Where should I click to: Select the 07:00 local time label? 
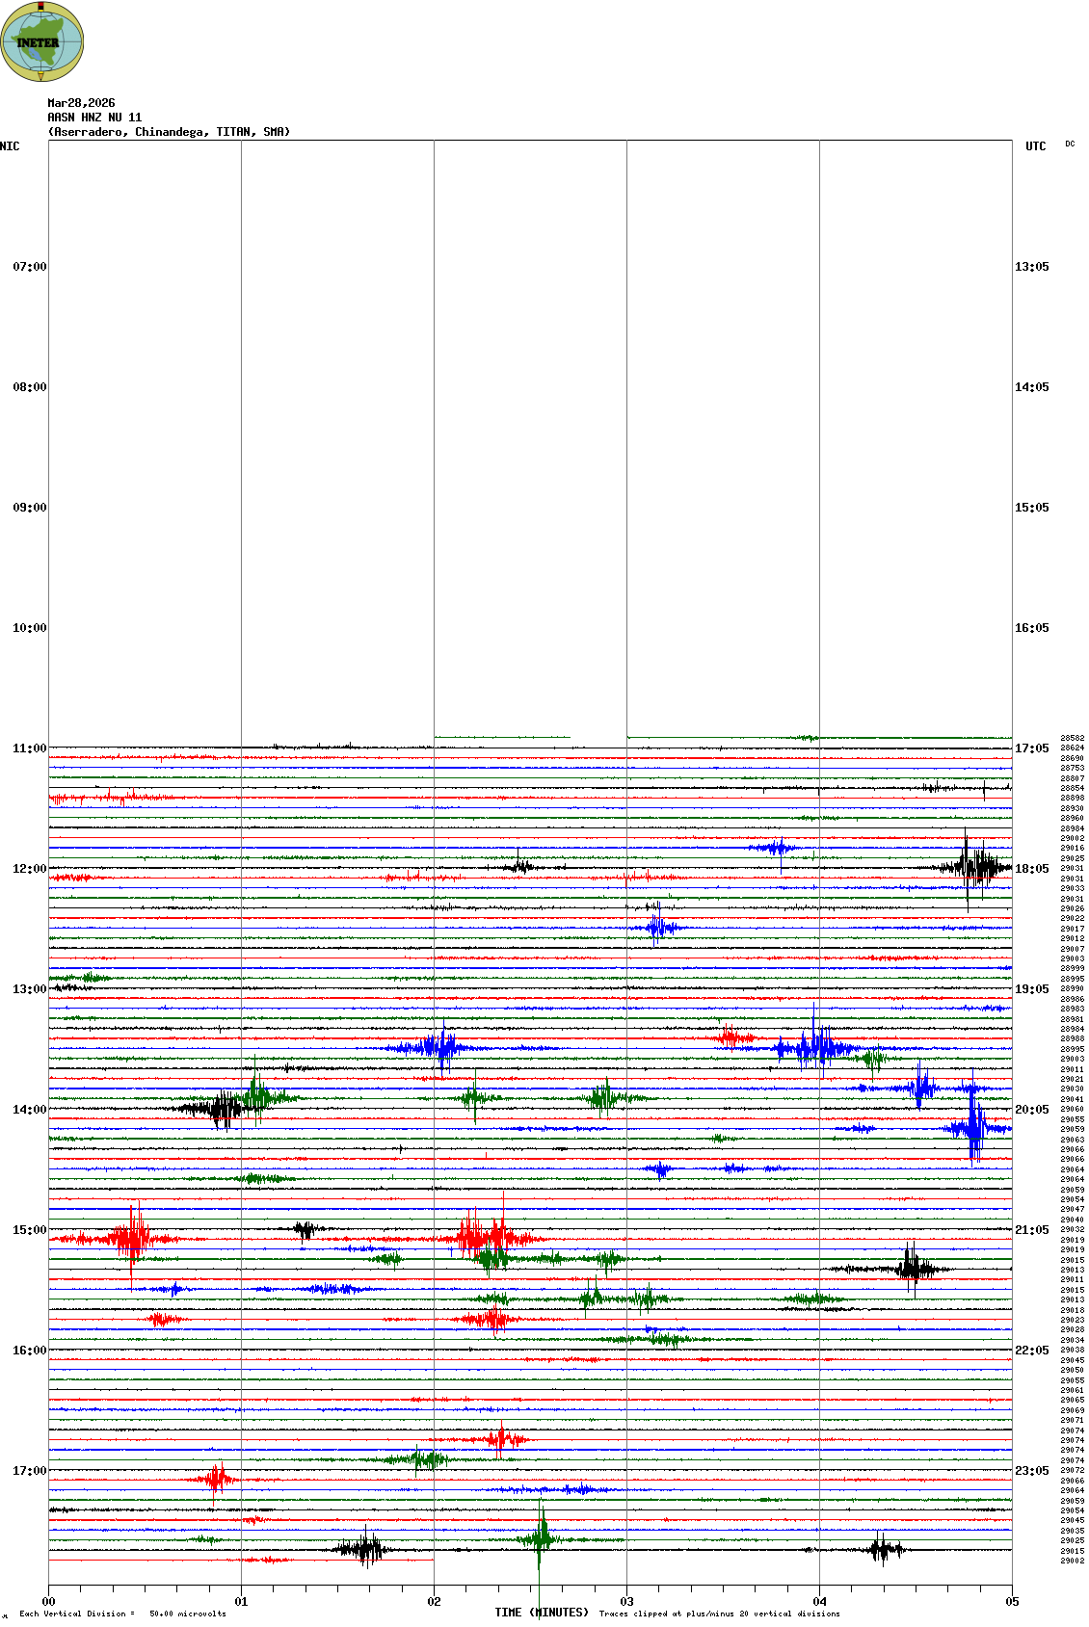[29, 267]
